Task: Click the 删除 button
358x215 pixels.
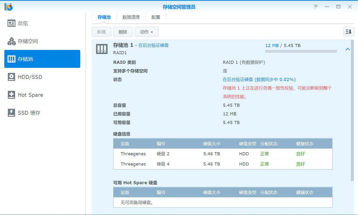Action: [x=123, y=32]
